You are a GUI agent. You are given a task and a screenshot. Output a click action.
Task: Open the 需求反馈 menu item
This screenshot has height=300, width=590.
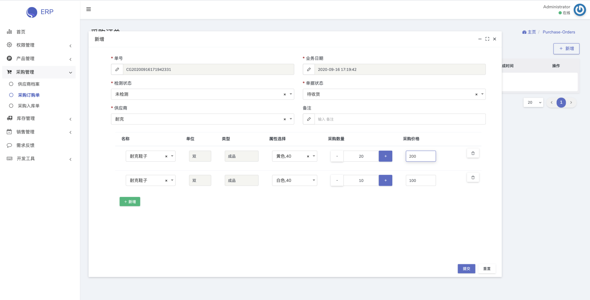[39, 145]
